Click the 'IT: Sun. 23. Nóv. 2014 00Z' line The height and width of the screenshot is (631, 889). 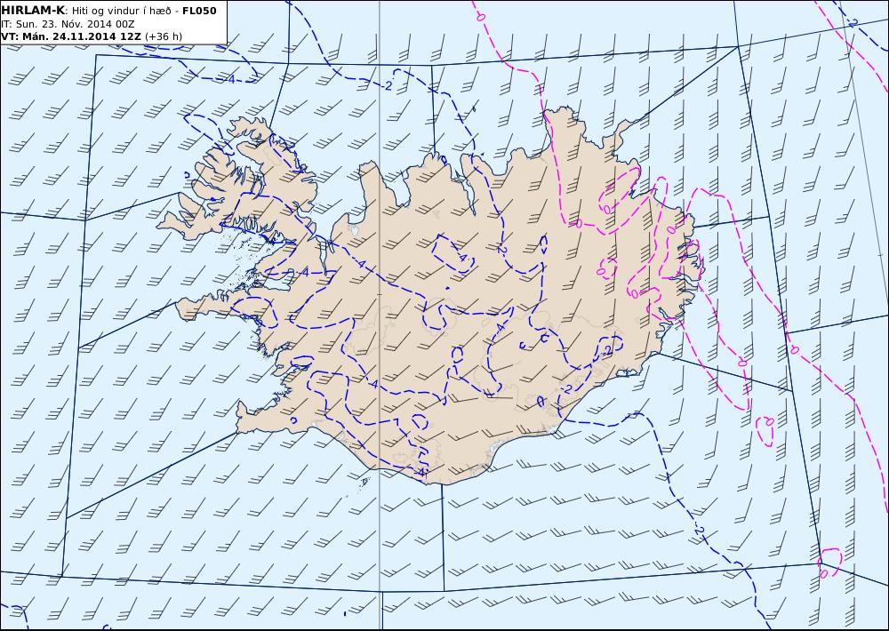point(68,24)
